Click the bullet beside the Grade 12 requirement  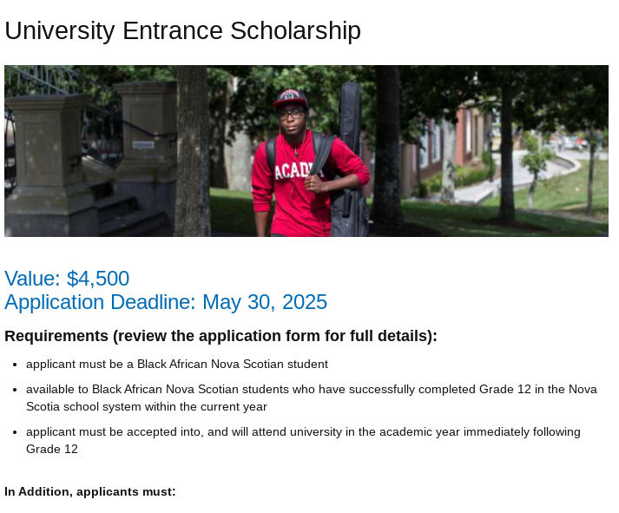[x=14, y=390]
